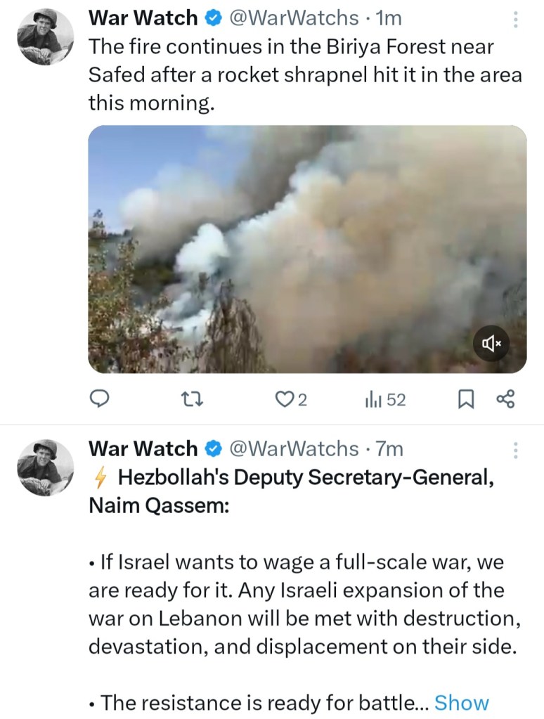Open more options for Naim Qassem tweet
Viewport: 544px width, 719px height.
pos(516,450)
